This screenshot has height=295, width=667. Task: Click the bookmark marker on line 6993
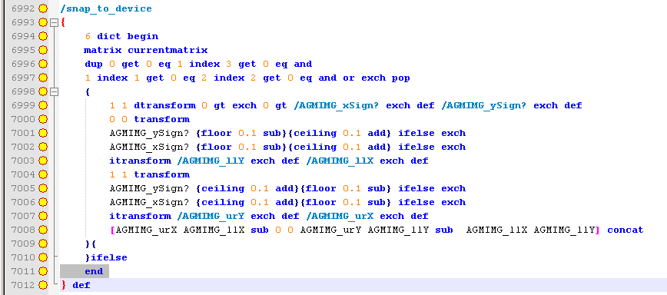[43, 22]
